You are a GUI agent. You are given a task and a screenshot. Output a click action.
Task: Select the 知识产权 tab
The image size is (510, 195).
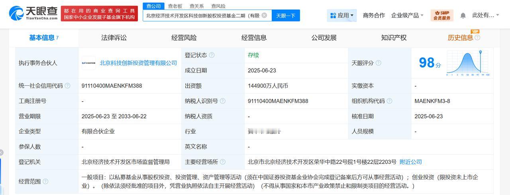(x=394, y=37)
